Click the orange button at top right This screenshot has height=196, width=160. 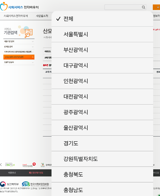(156, 7)
